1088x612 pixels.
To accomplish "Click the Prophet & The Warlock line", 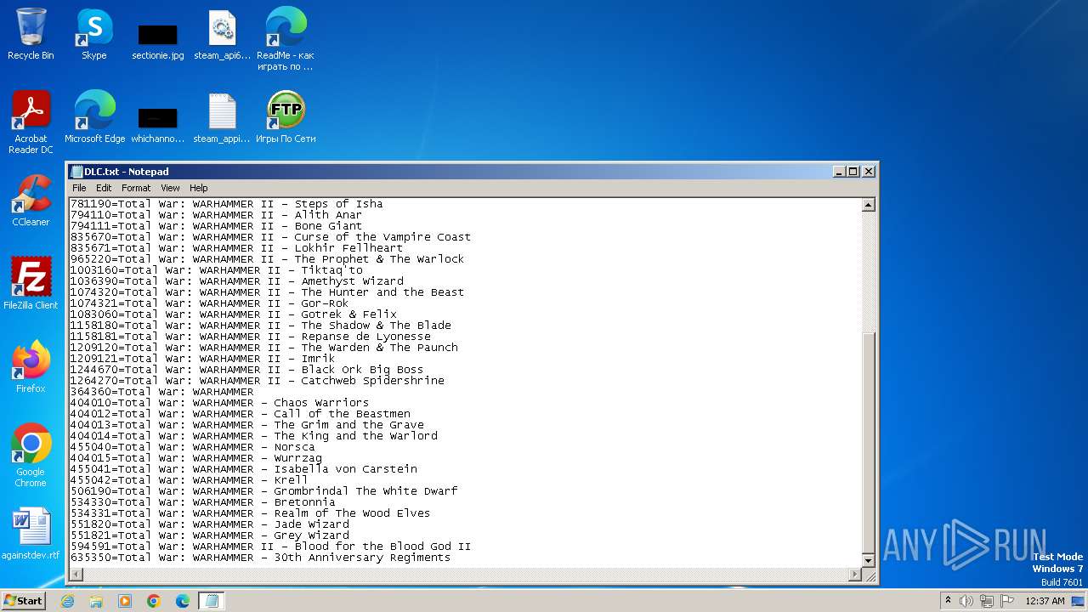I will 267,259.
